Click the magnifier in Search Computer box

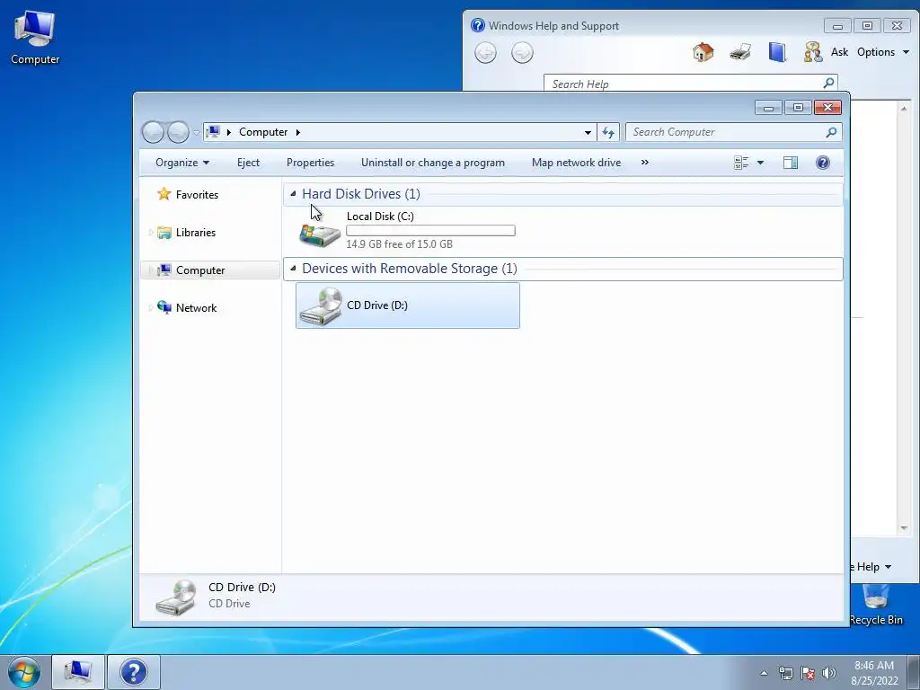point(831,132)
